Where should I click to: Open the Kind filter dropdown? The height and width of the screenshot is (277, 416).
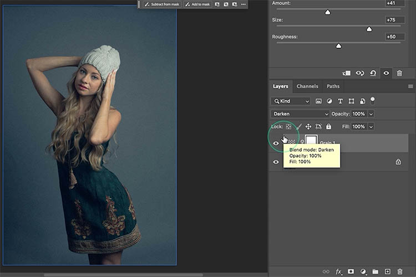click(291, 101)
